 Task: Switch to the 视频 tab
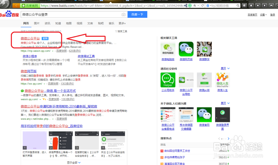(79, 23)
